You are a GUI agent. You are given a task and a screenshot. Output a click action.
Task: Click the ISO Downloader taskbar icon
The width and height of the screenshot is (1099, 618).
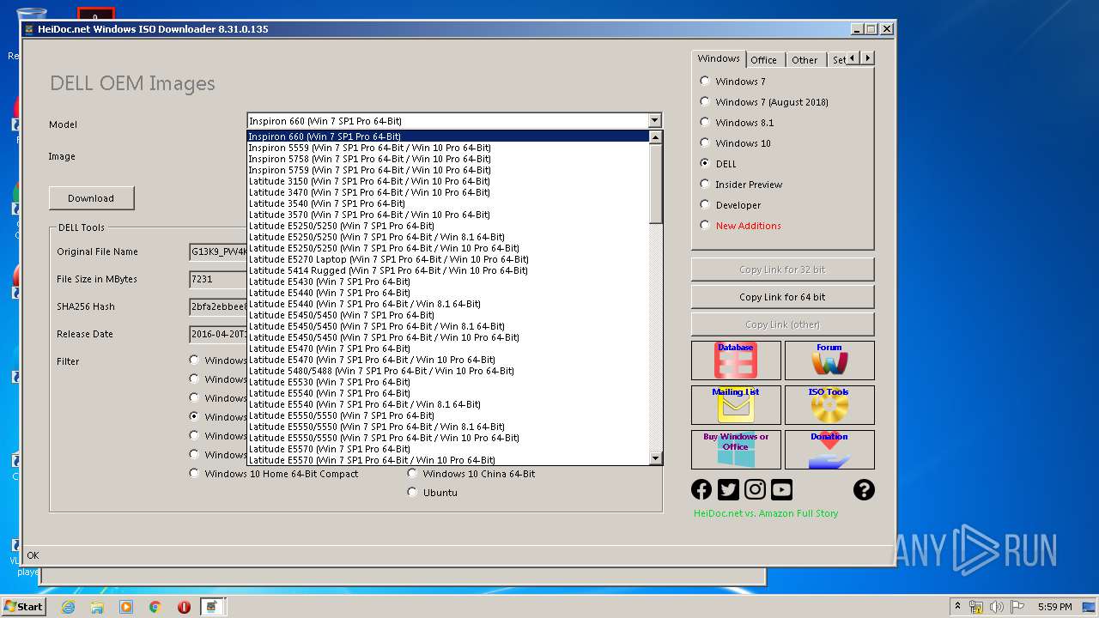point(212,607)
